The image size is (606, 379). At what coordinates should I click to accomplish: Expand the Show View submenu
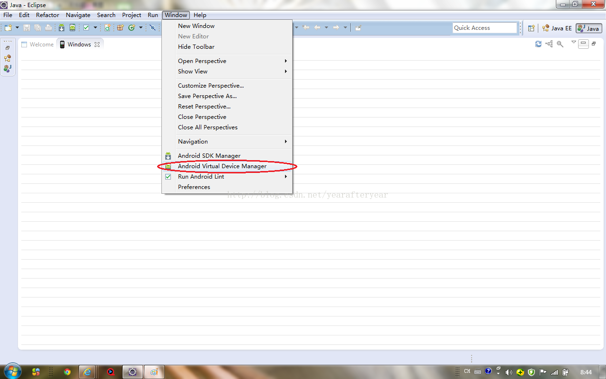(227, 72)
